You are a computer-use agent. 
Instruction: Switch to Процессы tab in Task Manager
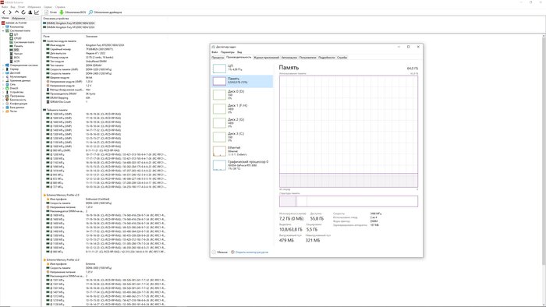coord(218,58)
